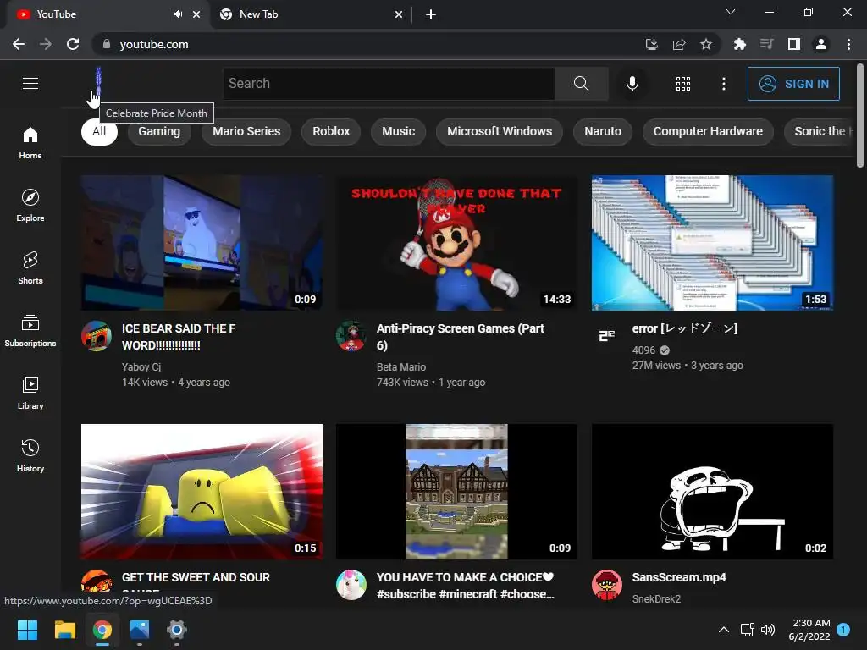Open History from the sidebar
This screenshot has width=867, height=650.
30,456
